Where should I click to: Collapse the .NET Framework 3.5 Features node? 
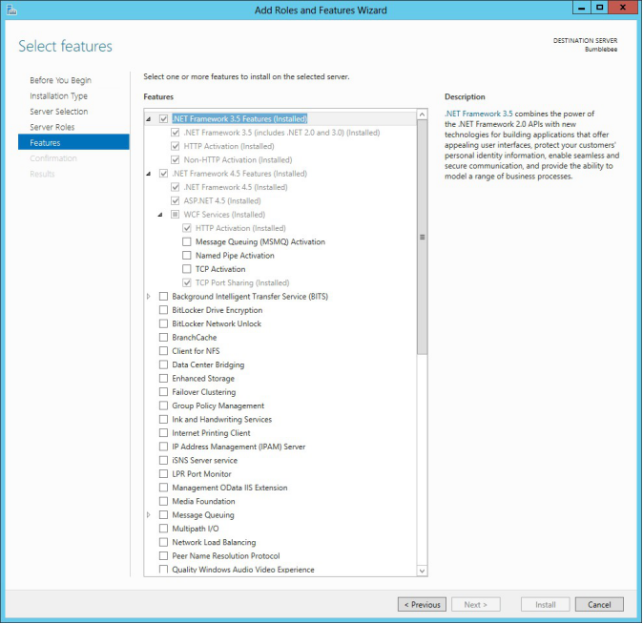point(149,119)
